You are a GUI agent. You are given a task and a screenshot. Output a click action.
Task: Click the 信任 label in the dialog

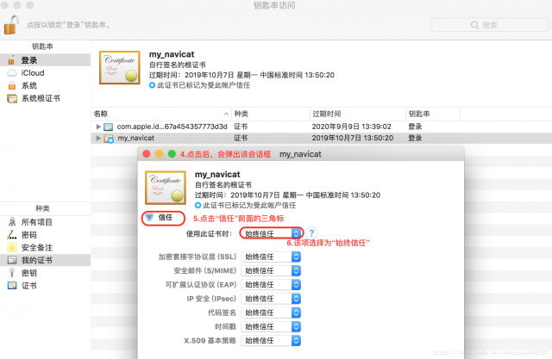click(166, 218)
